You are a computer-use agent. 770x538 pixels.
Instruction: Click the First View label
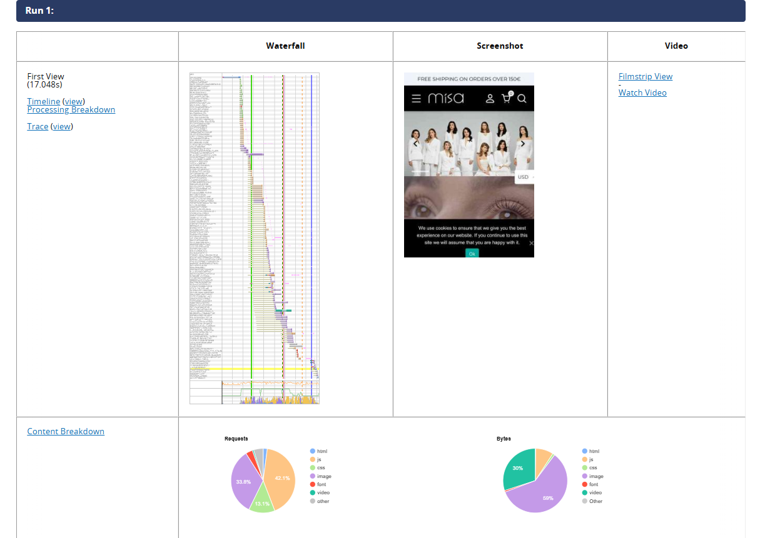pyautogui.click(x=46, y=76)
